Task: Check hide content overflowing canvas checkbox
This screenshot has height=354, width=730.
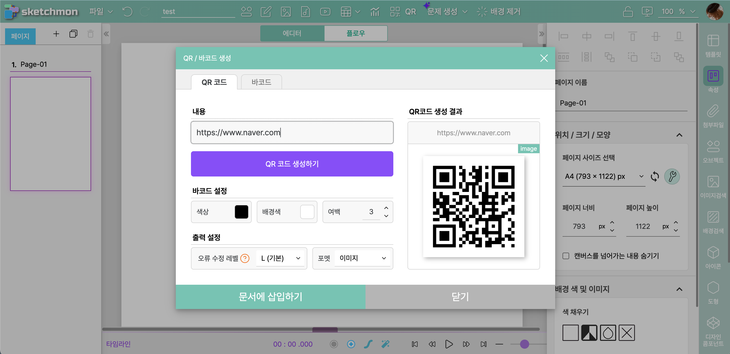Action: click(566, 256)
